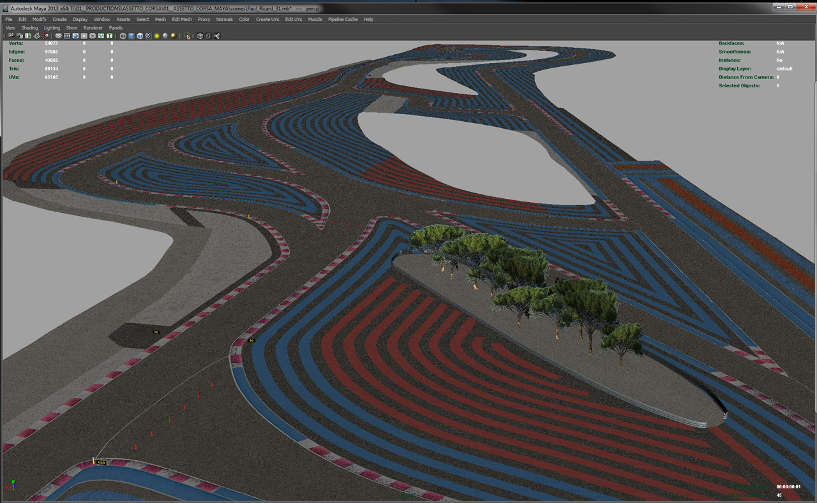Open the Edit UVs menu
Image resolution: width=817 pixels, height=503 pixels.
(x=294, y=20)
